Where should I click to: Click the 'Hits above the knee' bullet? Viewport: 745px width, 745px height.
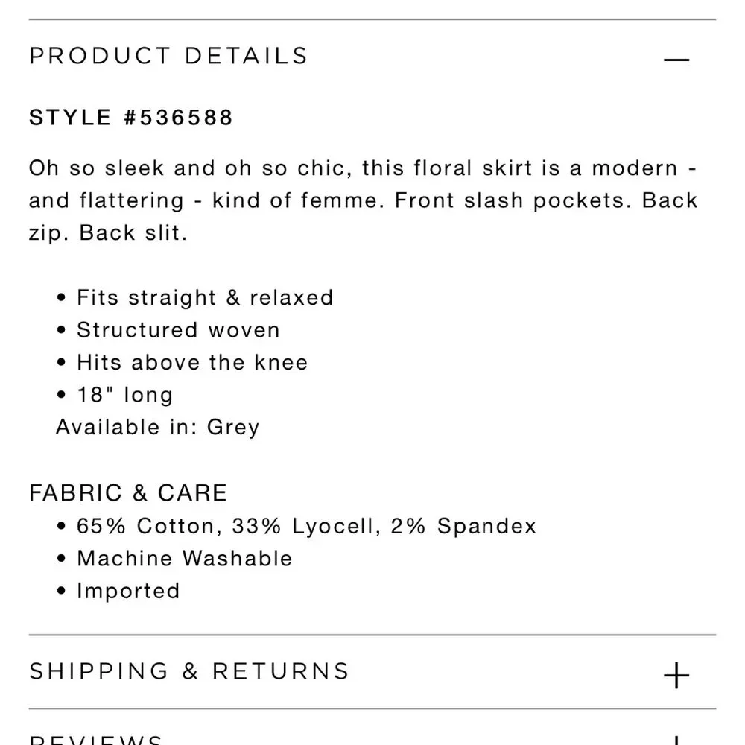pyautogui.click(x=192, y=363)
